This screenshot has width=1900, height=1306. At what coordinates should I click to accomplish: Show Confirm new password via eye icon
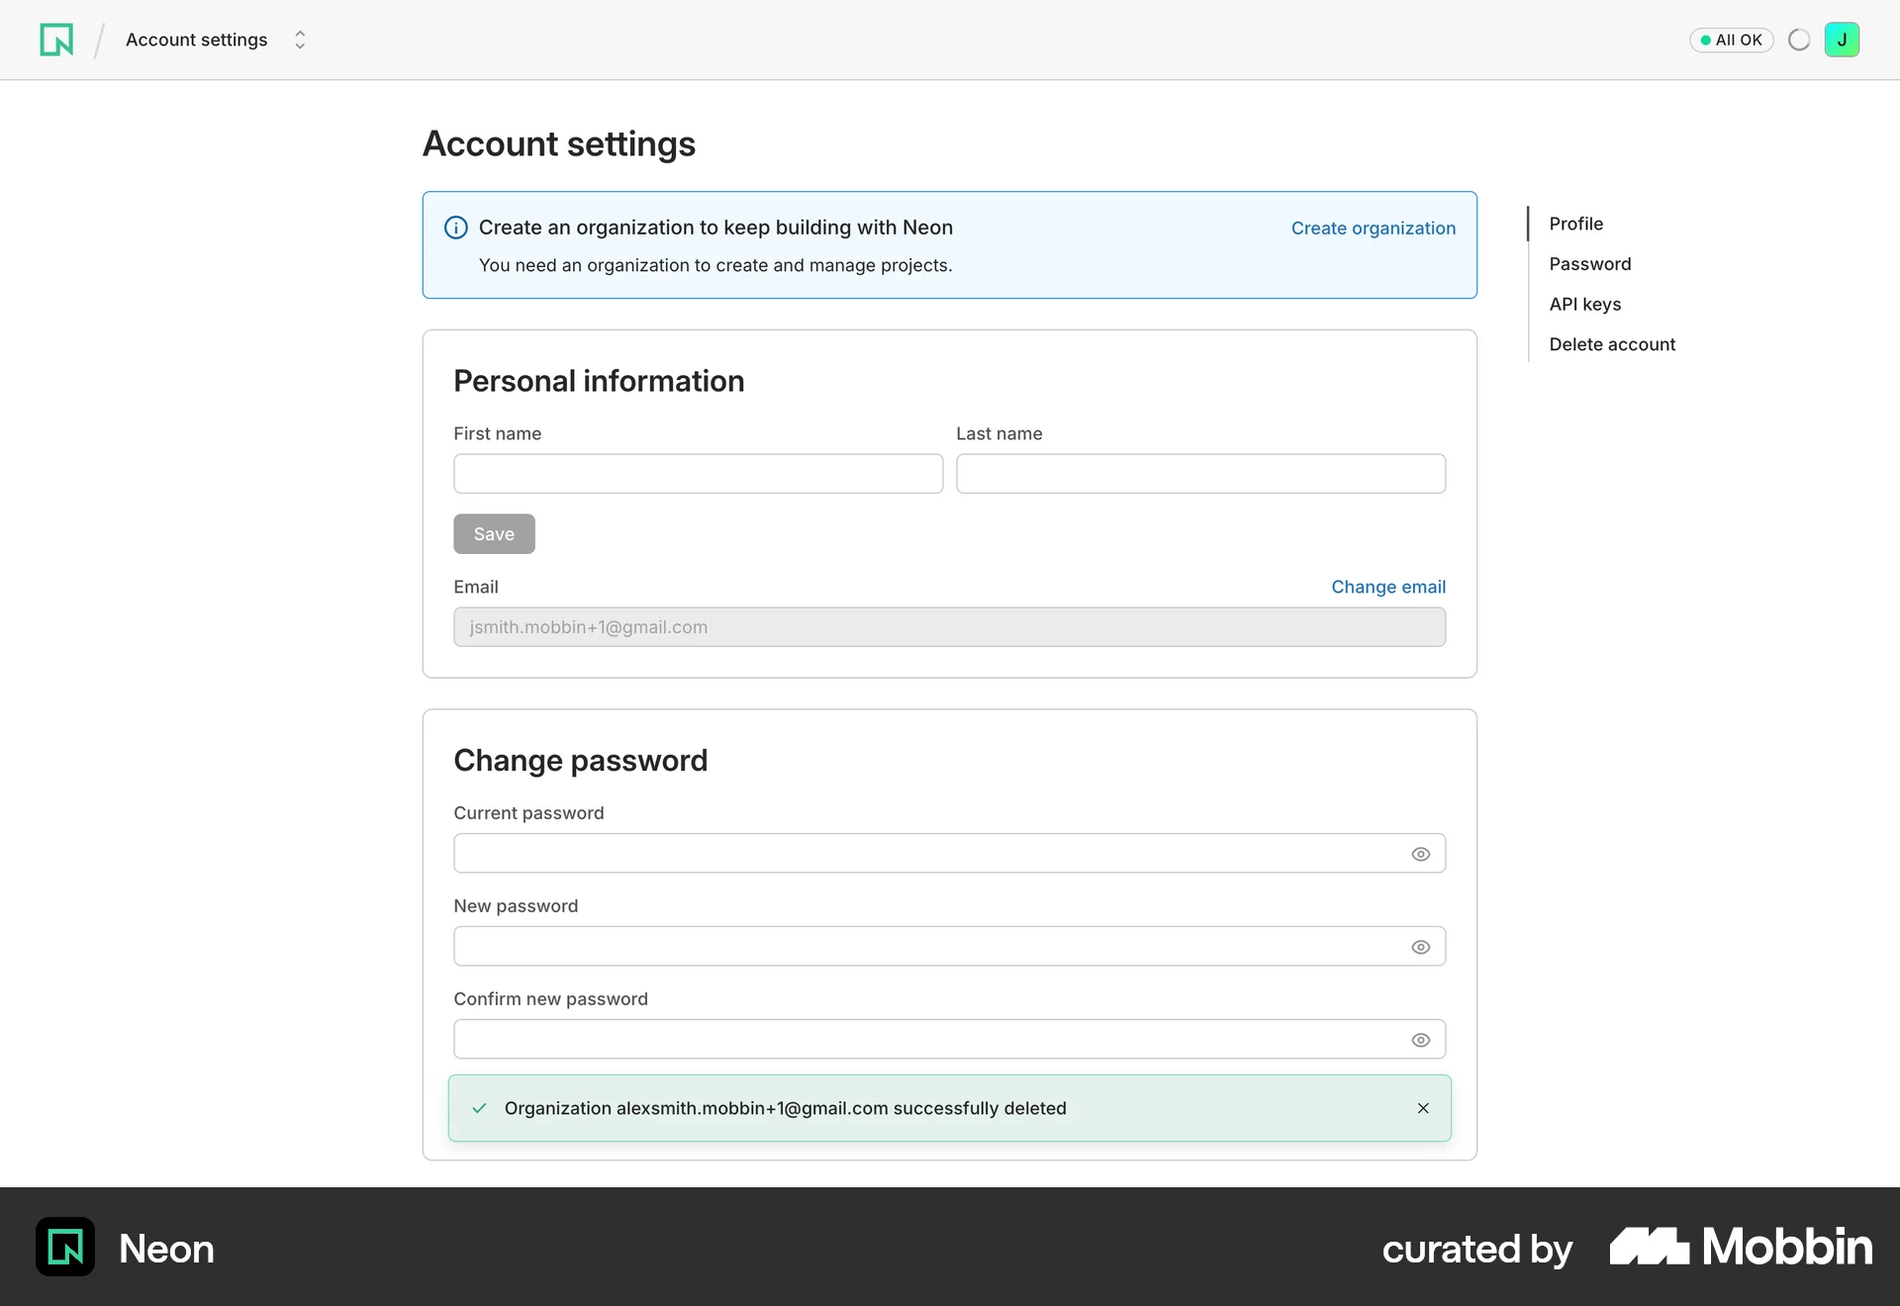1420,1040
